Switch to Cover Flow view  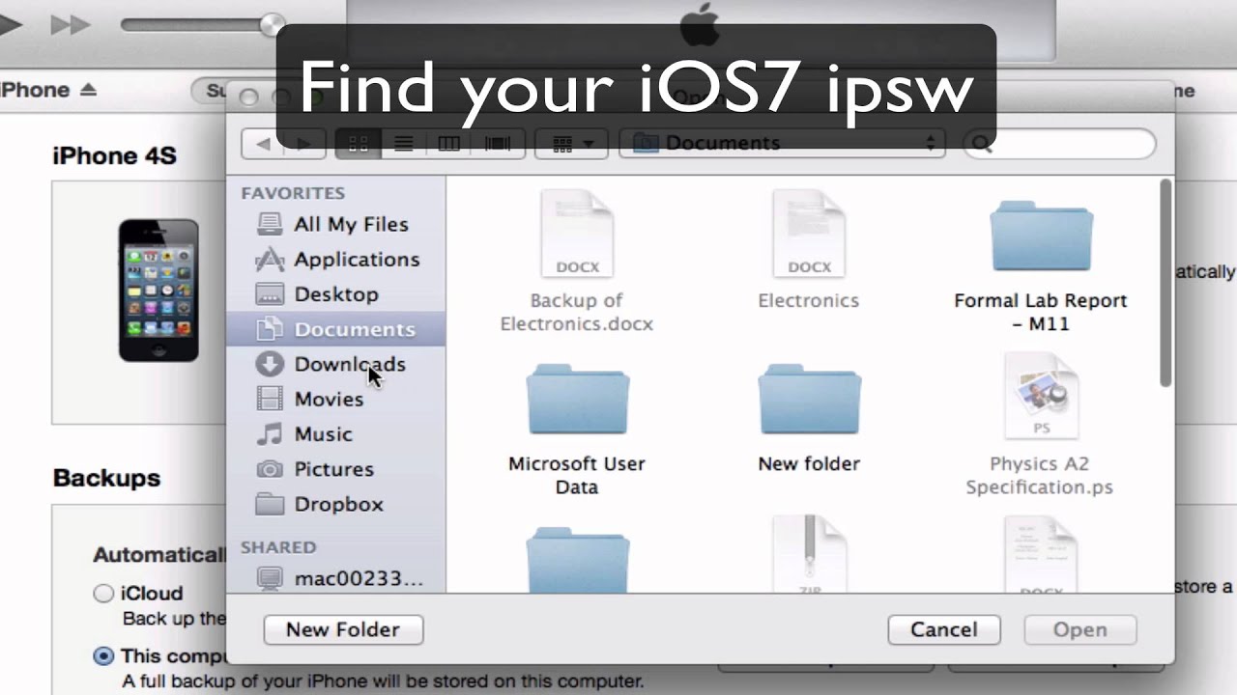tap(498, 144)
